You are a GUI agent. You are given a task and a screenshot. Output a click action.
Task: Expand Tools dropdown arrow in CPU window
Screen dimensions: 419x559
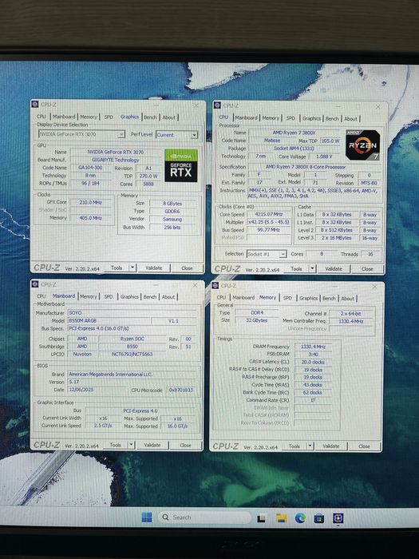312,268
